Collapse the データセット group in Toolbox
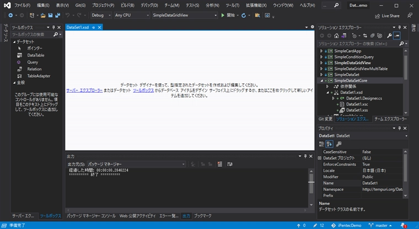The height and width of the screenshot is (229, 419). (14, 42)
